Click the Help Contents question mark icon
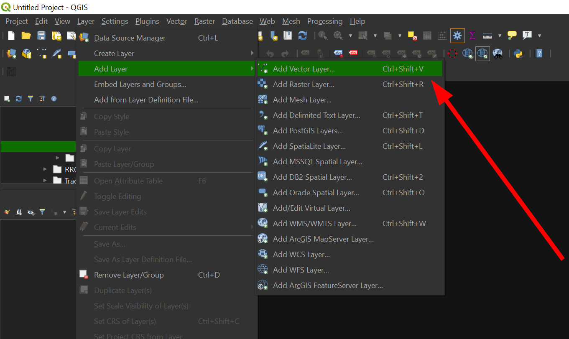The image size is (569, 339). (539, 54)
